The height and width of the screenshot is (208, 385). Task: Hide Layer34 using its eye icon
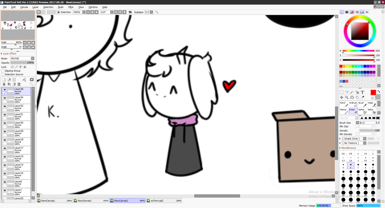click(5, 98)
